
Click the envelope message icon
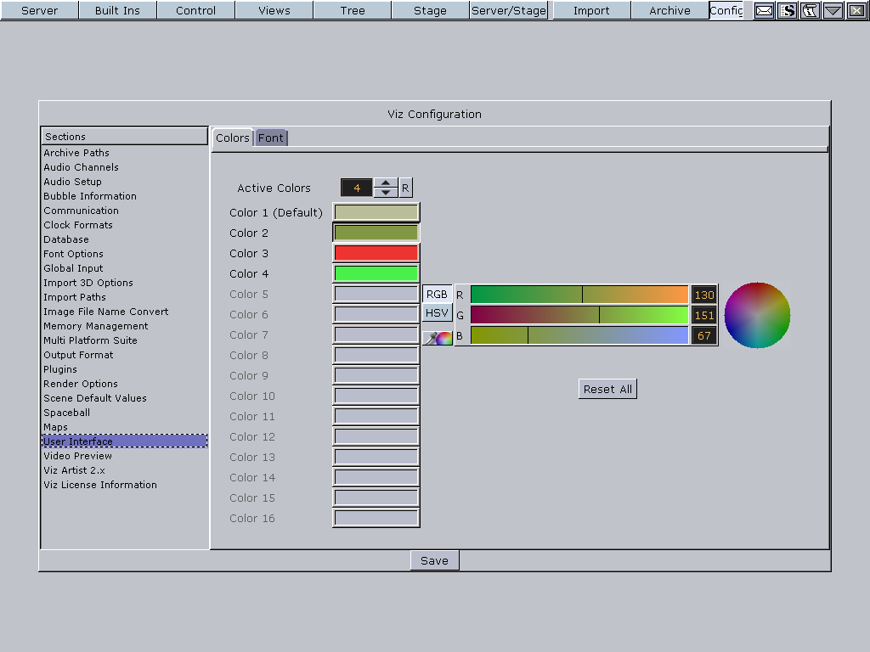click(765, 11)
